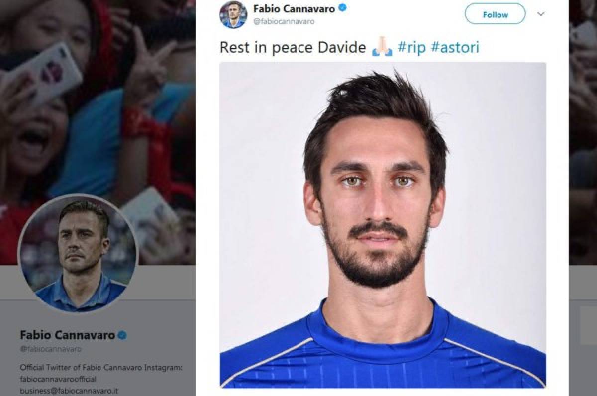Click the folded hands emoji in tweet
Screen dimensions: 597x396
(382, 48)
